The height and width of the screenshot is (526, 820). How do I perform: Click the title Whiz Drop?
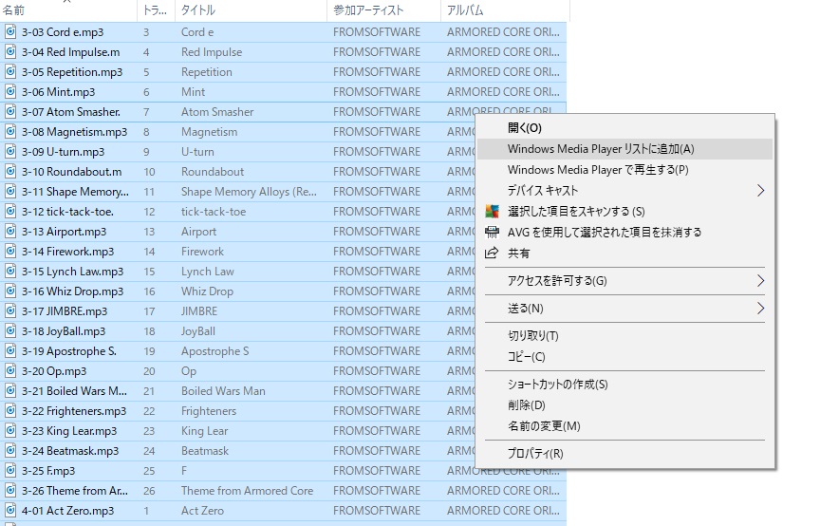coord(207,291)
